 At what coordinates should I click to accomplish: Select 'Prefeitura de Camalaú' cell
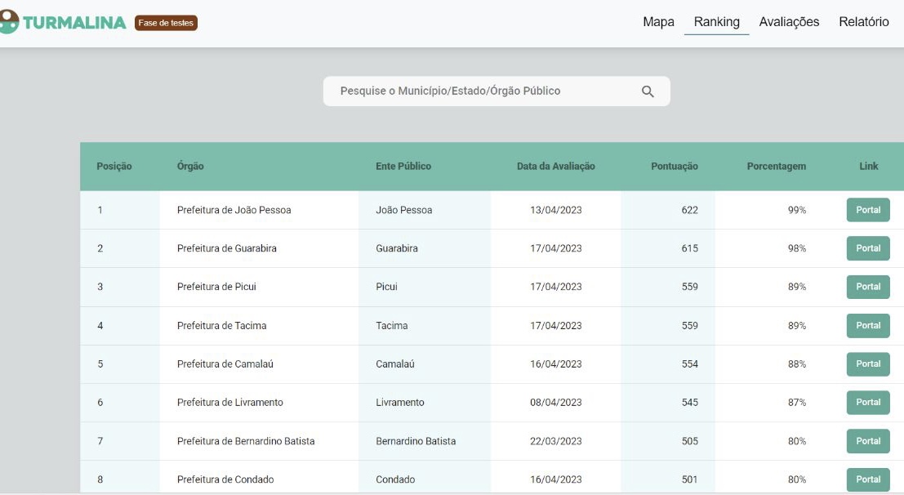(225, 364)
